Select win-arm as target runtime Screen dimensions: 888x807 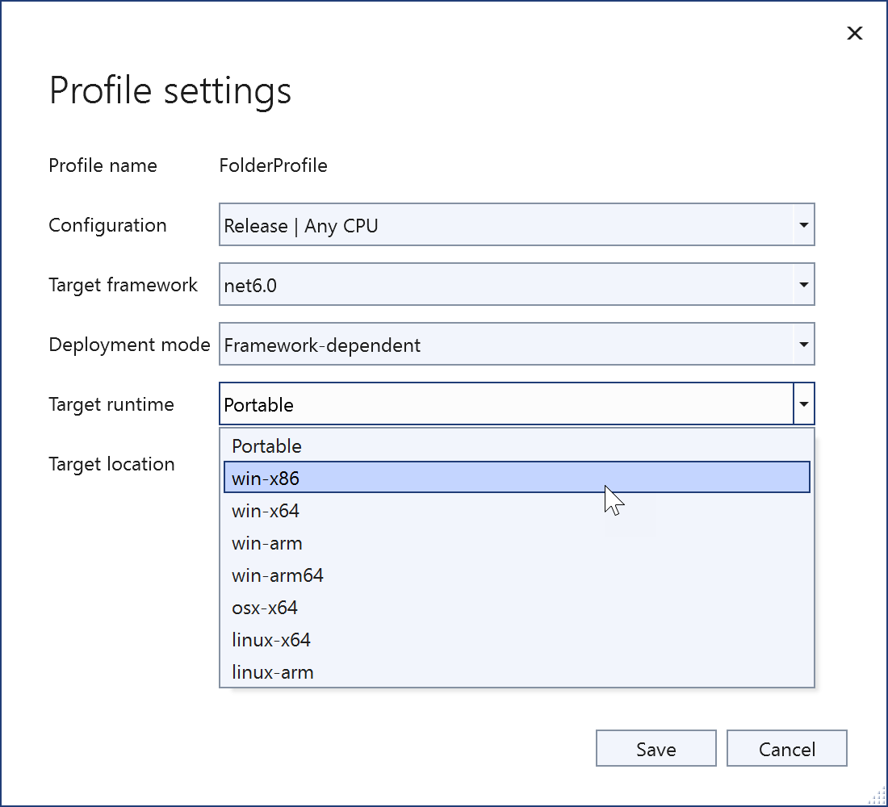pyautogui.click(x=517, y=543)
